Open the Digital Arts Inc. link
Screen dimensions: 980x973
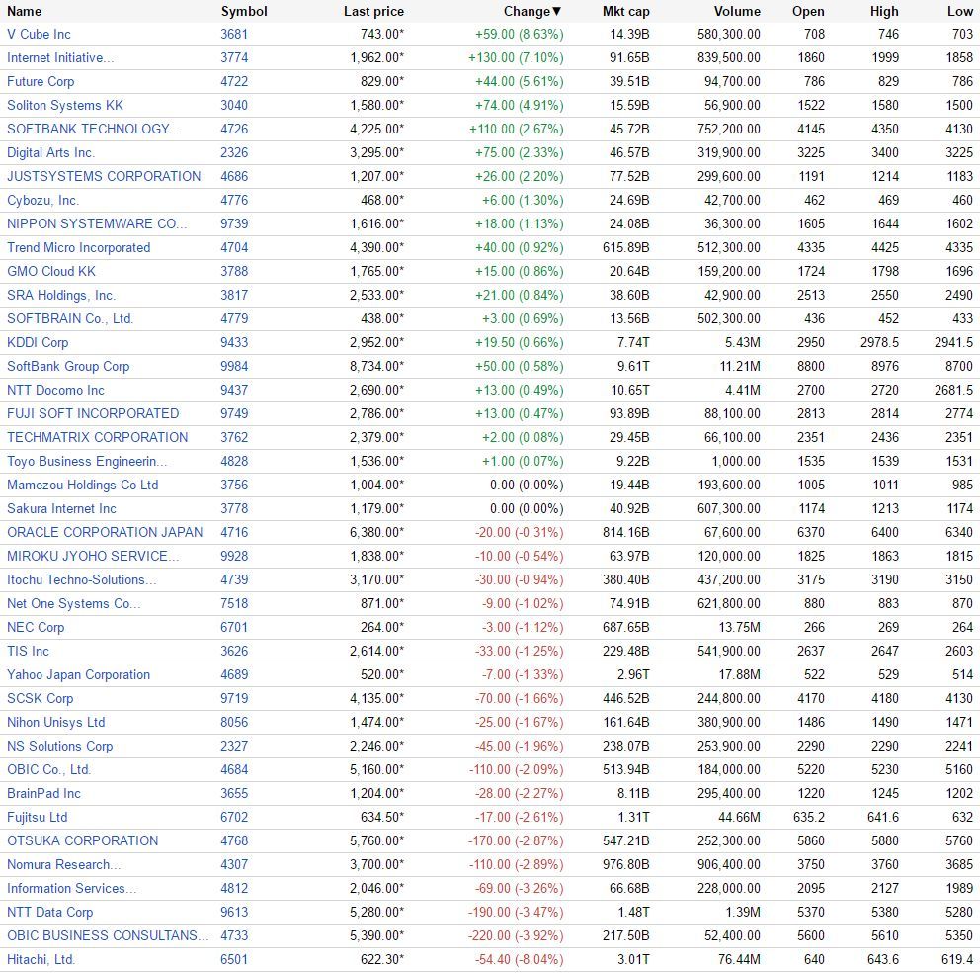coord(50,153)
